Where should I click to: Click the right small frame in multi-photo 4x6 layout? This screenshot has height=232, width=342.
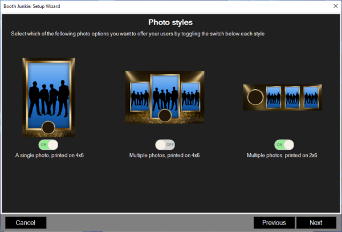(190, 96)
